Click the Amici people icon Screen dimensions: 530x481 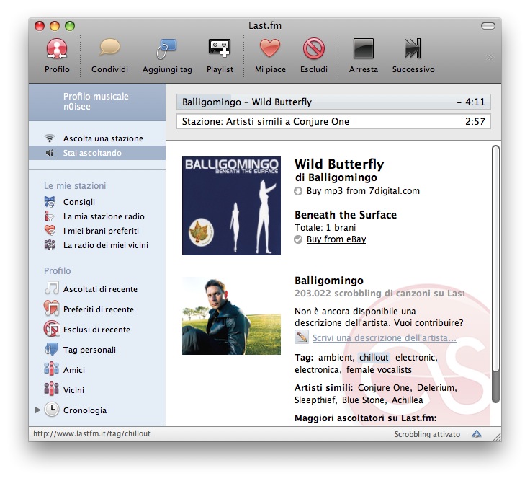click(51, 369)
